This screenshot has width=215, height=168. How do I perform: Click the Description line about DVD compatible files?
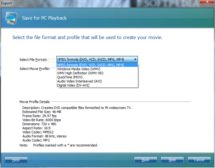(77, 108)
